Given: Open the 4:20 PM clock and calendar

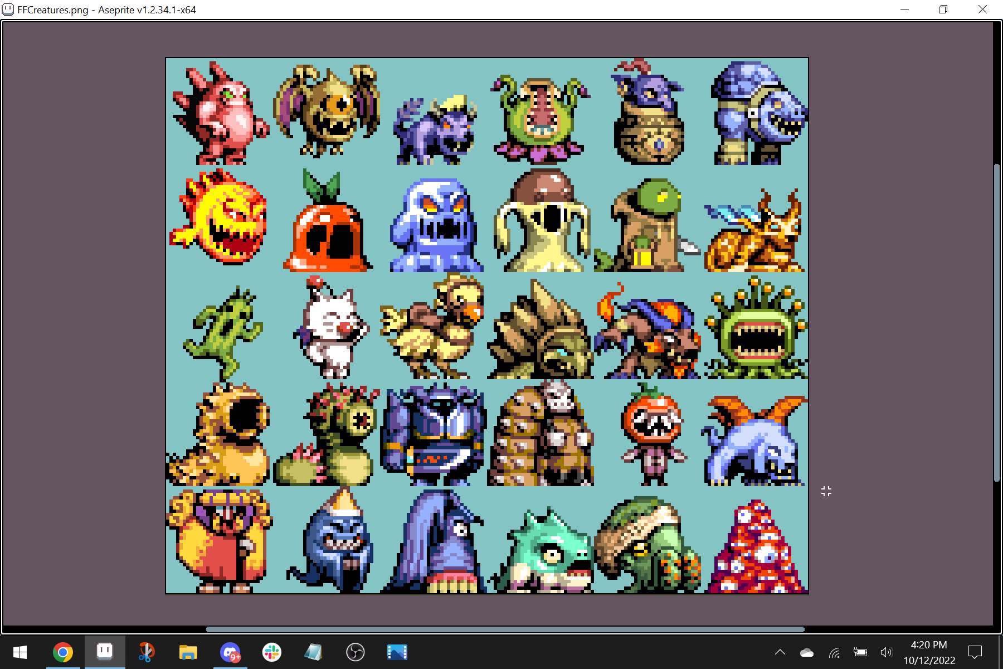Looking at the screenshot, I should [x=929, y=652].
